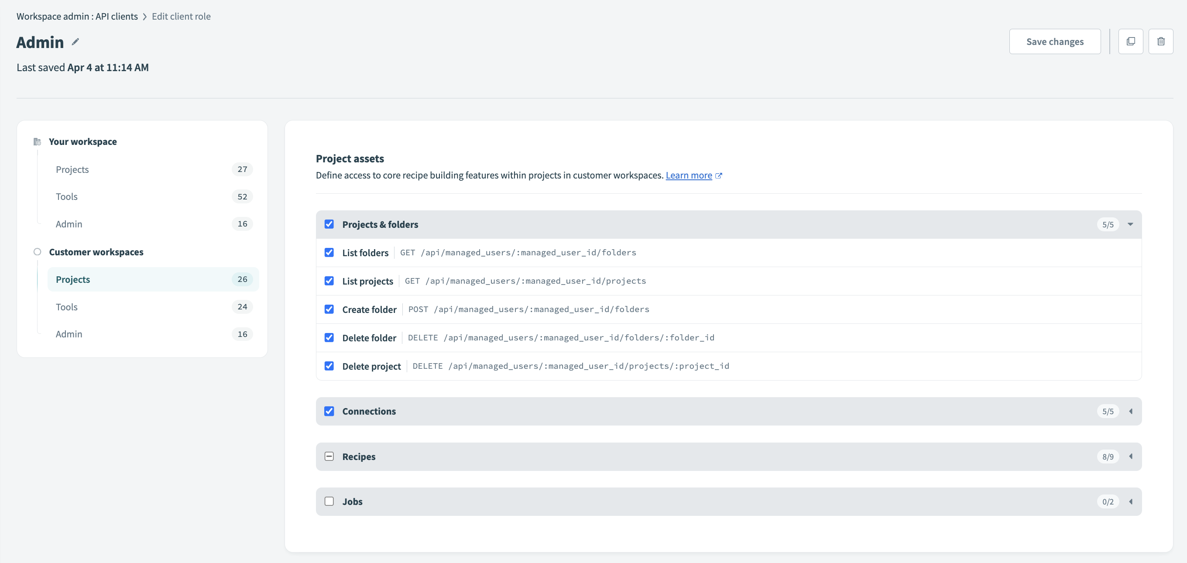The width and height of the screenshot is (1187, 563).
Task: Click the 26 count beside selected Projects
Action: point(242,279)
